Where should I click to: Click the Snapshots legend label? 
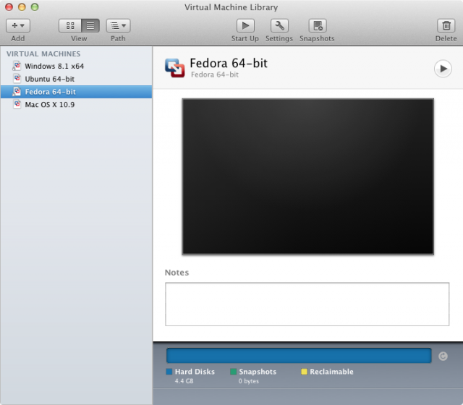(258, 372)
